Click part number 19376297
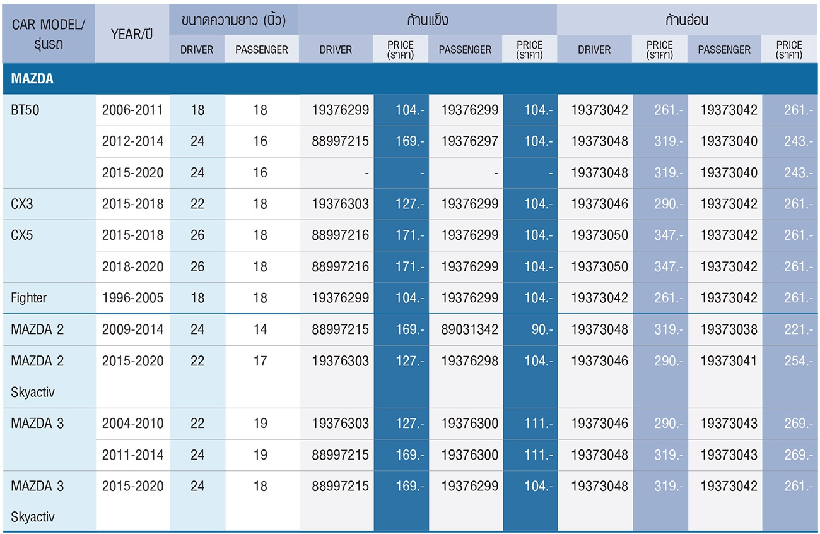The width and height of the screenshot is (820, 534). (x=470, y=141)
